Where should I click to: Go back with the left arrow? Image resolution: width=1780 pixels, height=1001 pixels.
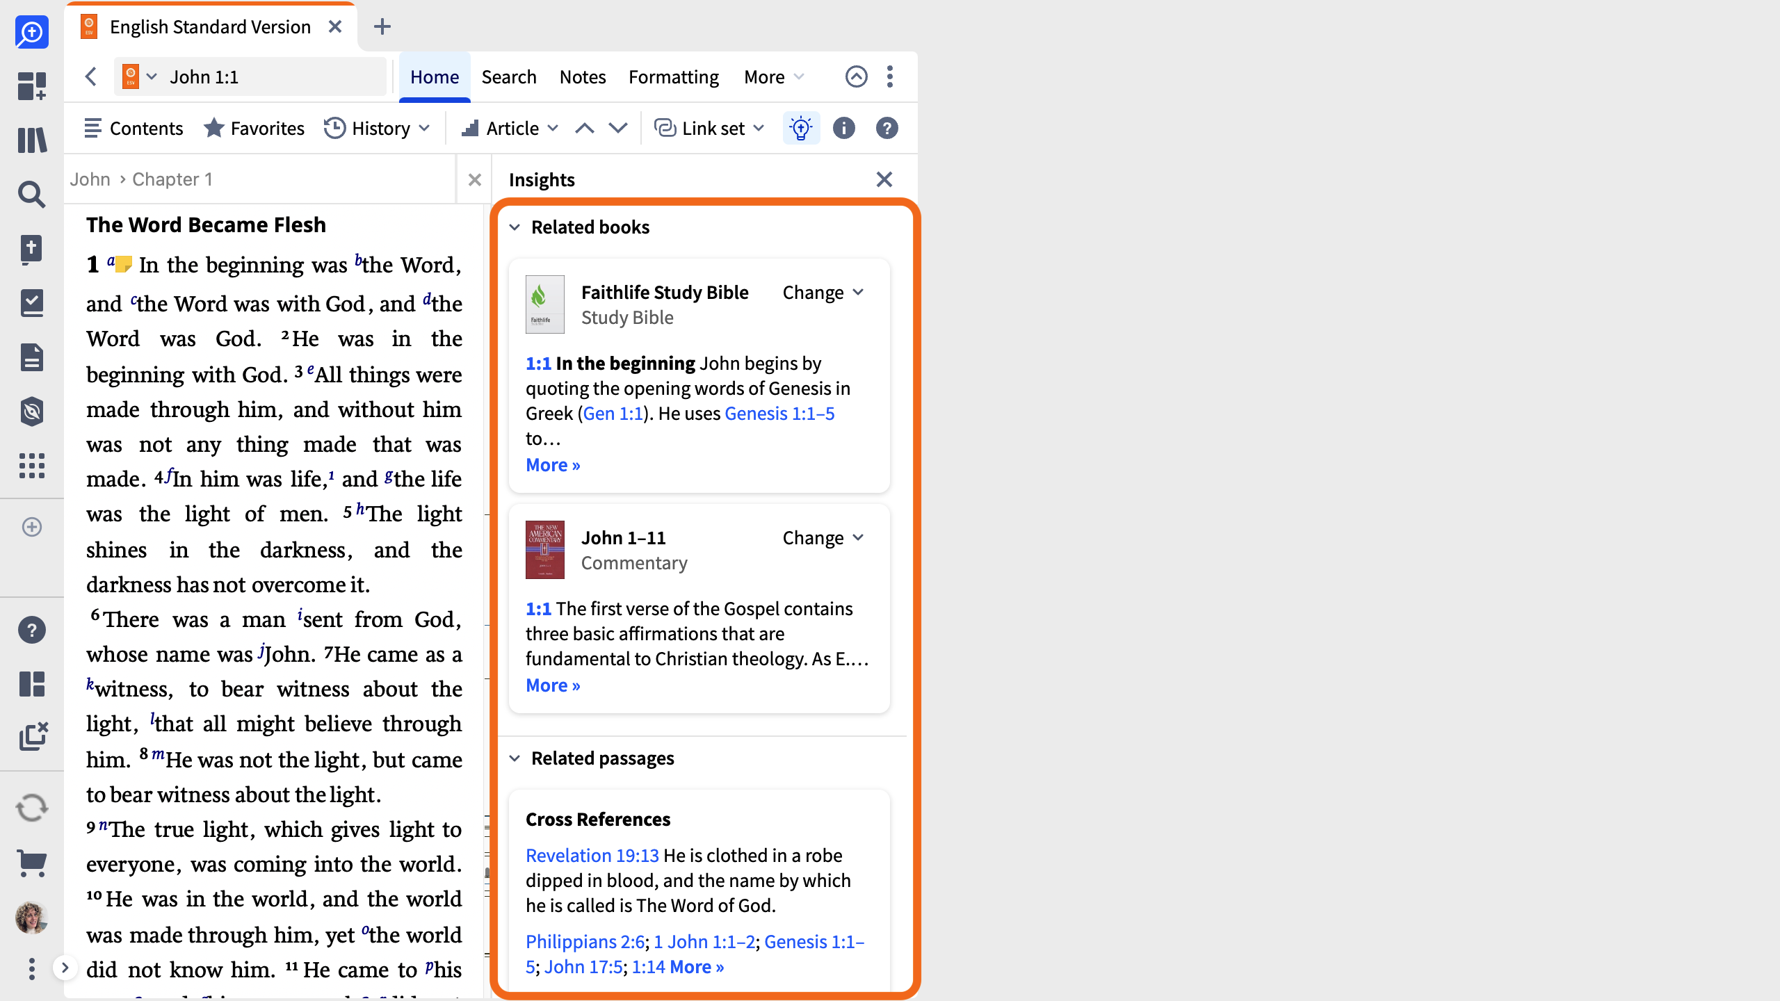[90, 76]
